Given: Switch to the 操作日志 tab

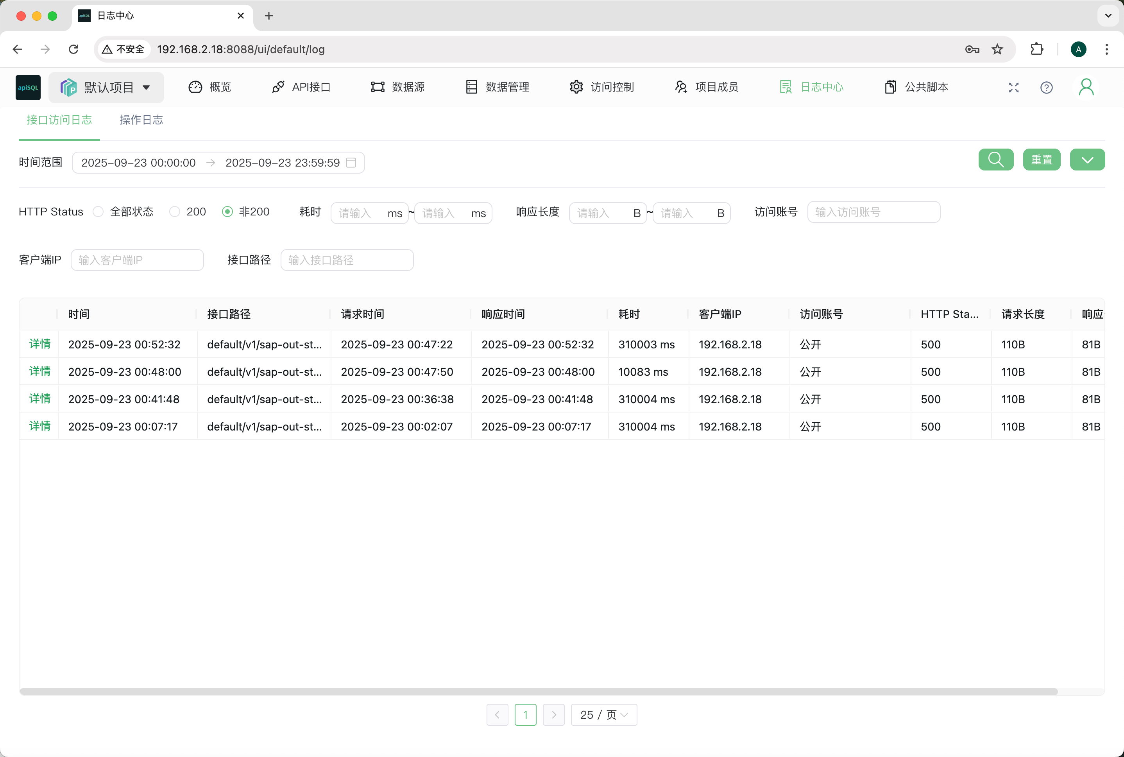Looking at the screenshot, I should pos(141,120).
